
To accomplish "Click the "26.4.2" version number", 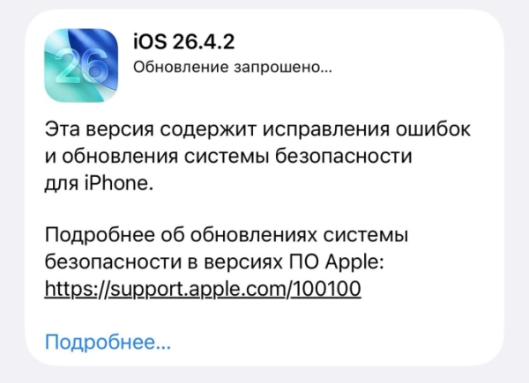I will [x=204, y=42].
